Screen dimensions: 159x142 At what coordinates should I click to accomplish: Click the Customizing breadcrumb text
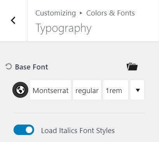click(x=55, y=13)
